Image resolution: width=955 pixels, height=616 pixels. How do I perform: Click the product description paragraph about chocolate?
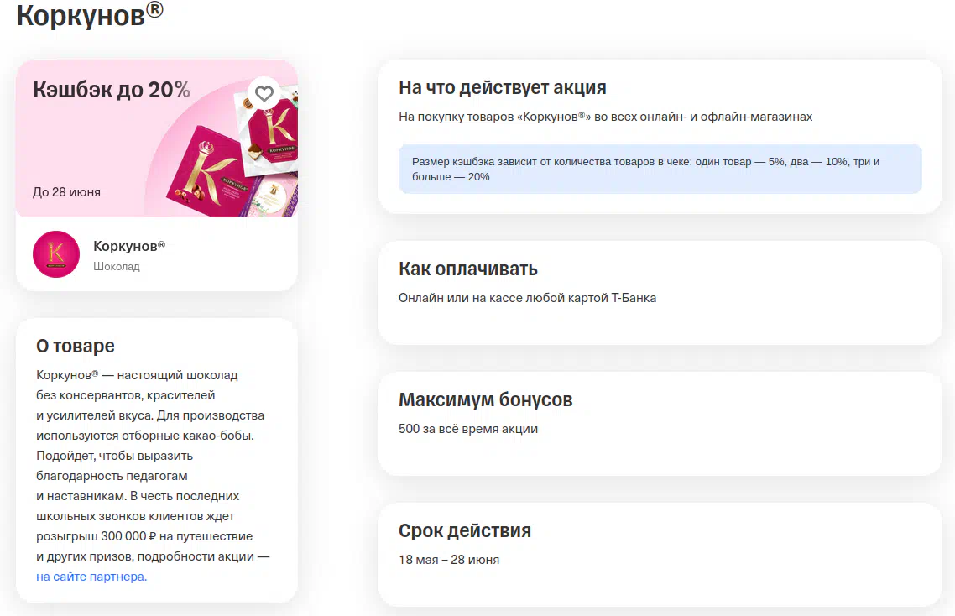tap(151, 466)
